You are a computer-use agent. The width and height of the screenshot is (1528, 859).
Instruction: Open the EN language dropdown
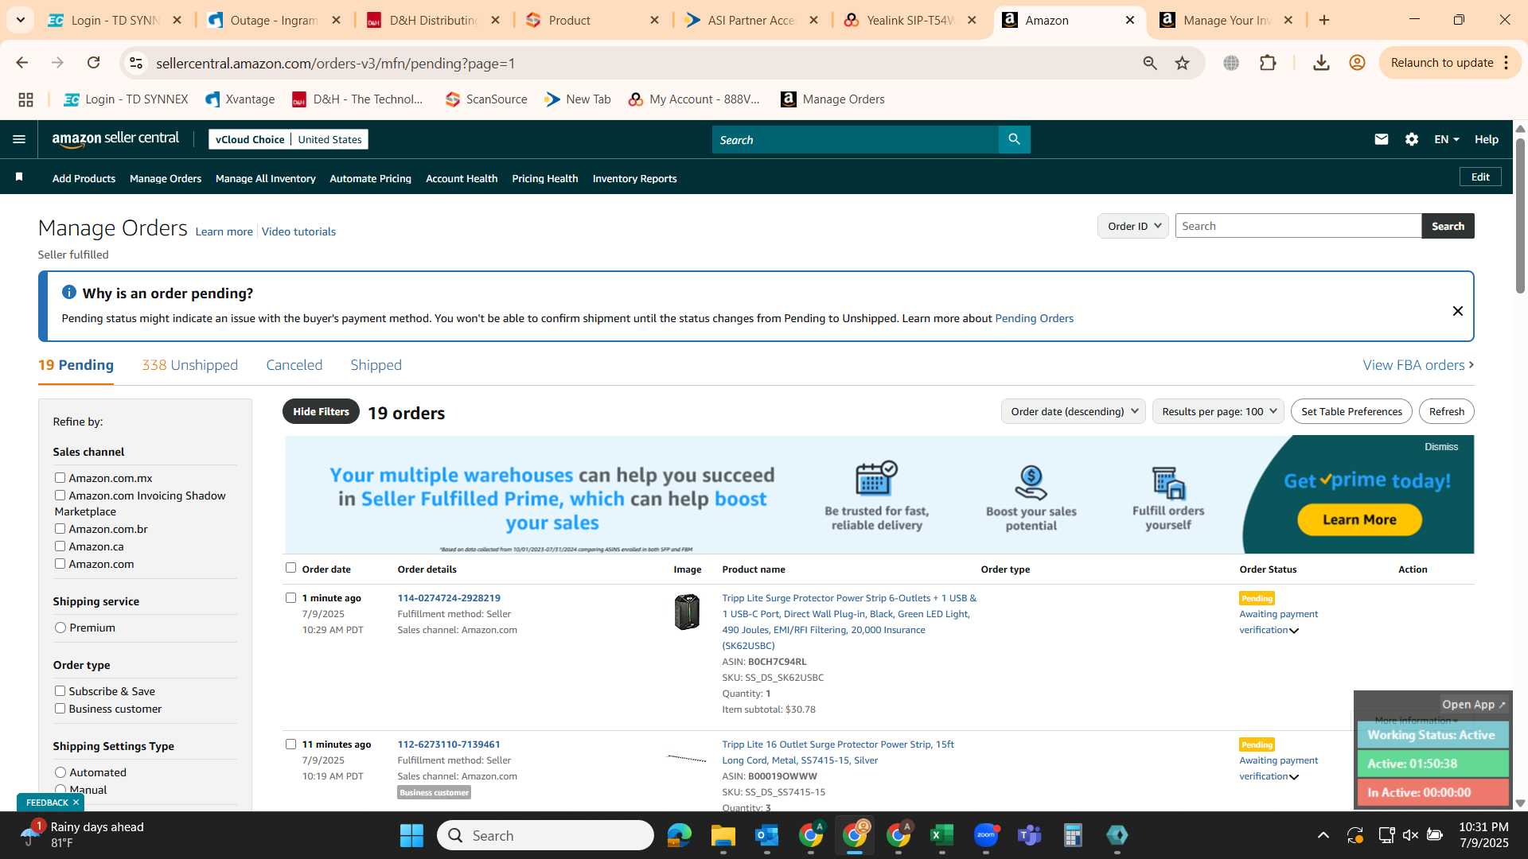click(1446, 139)
